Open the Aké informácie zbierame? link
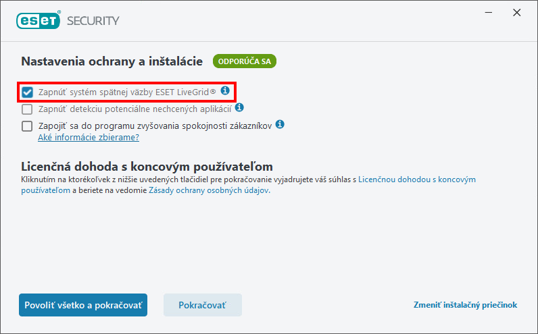This screenshot has width=538, height=334. [x=89, y=138]
